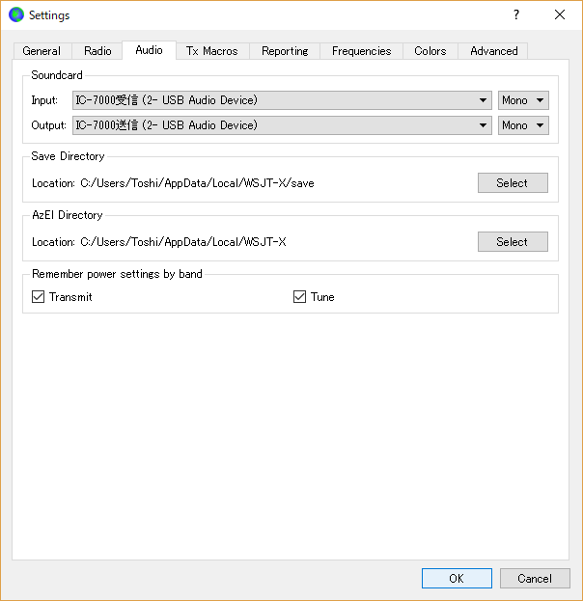Click Select for the Save Directory
The height and width of the screenshot is (601, 583).
[x=513, y=183]
